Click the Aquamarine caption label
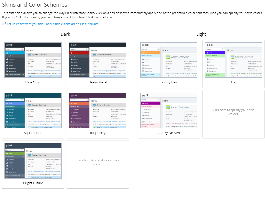Viewport: 265px width, 199px height. coord(33,133)
